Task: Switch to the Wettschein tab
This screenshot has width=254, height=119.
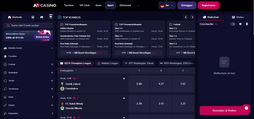Action: click(211, 17)
